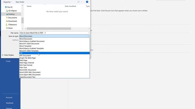Open the Downloads folder
Image resolution: width=195 pixels, height=109 pixels.
[x=12, y=21]
